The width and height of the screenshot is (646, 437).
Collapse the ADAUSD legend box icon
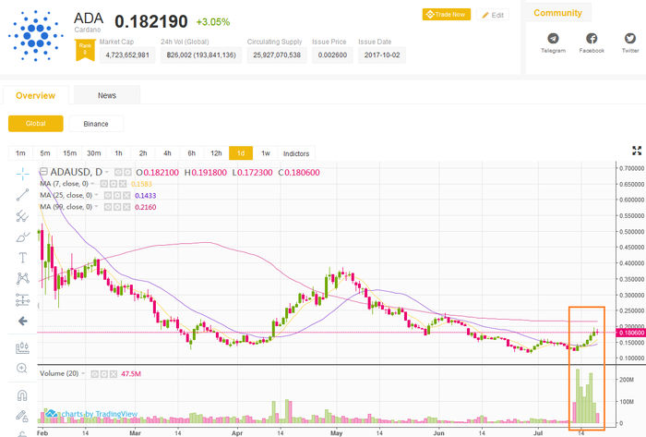[x=43, y=172]
